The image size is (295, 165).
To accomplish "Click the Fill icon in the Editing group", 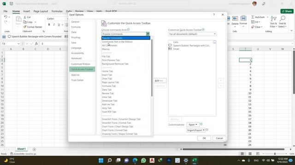I will click(x=253, y=22).
